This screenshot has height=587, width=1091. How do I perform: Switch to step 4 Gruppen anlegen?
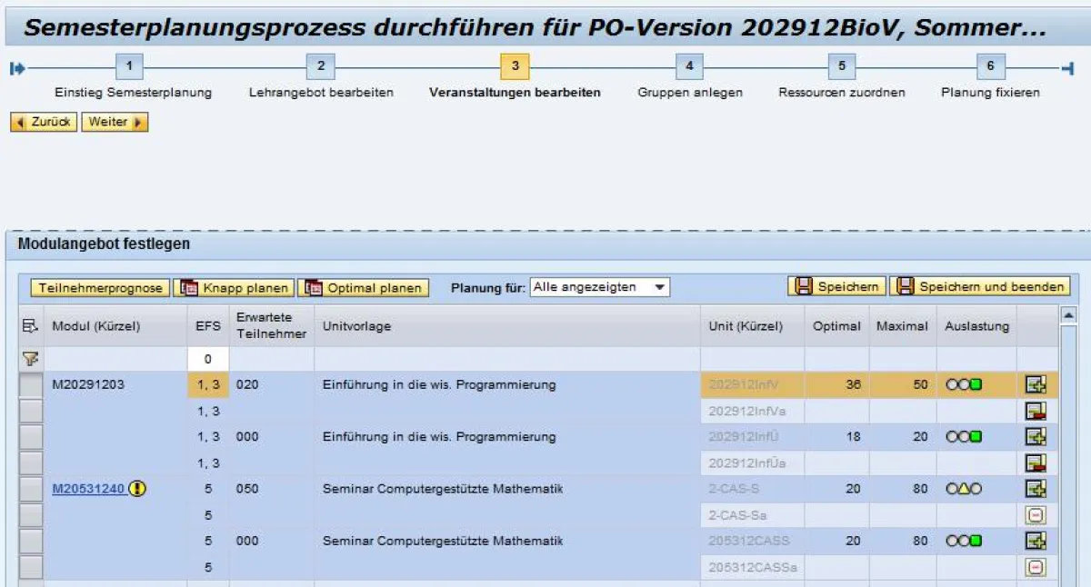click(x=689, y=66)
